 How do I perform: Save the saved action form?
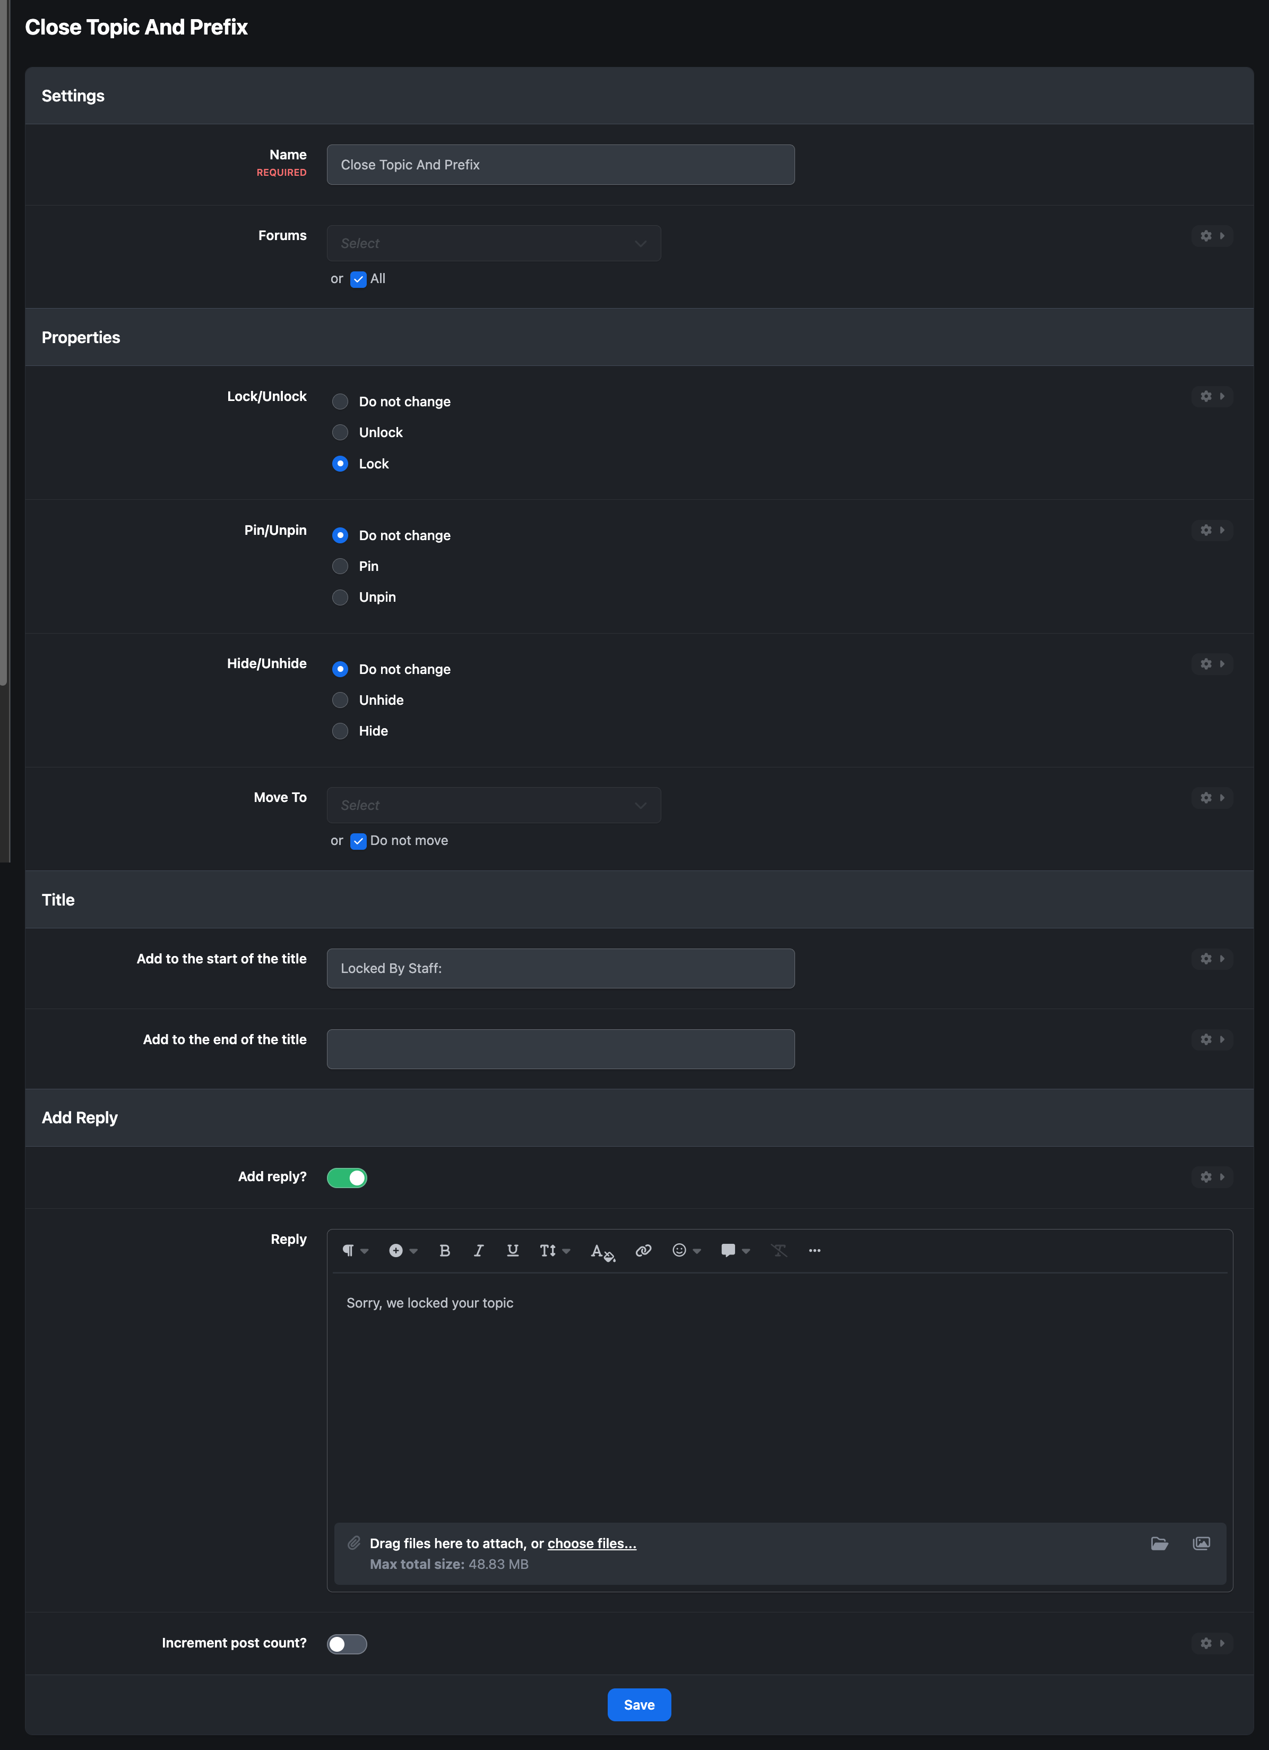(639, 1705)
